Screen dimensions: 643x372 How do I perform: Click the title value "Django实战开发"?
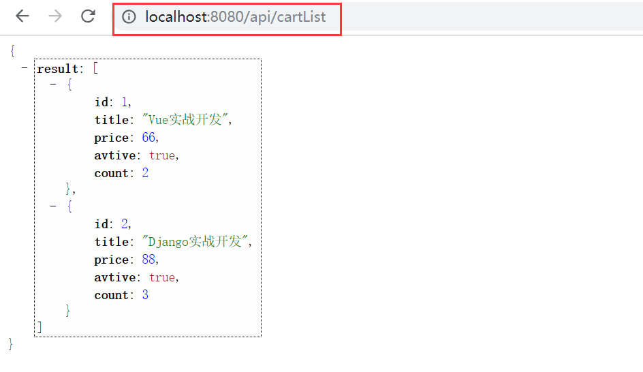[x=195, y=242]
